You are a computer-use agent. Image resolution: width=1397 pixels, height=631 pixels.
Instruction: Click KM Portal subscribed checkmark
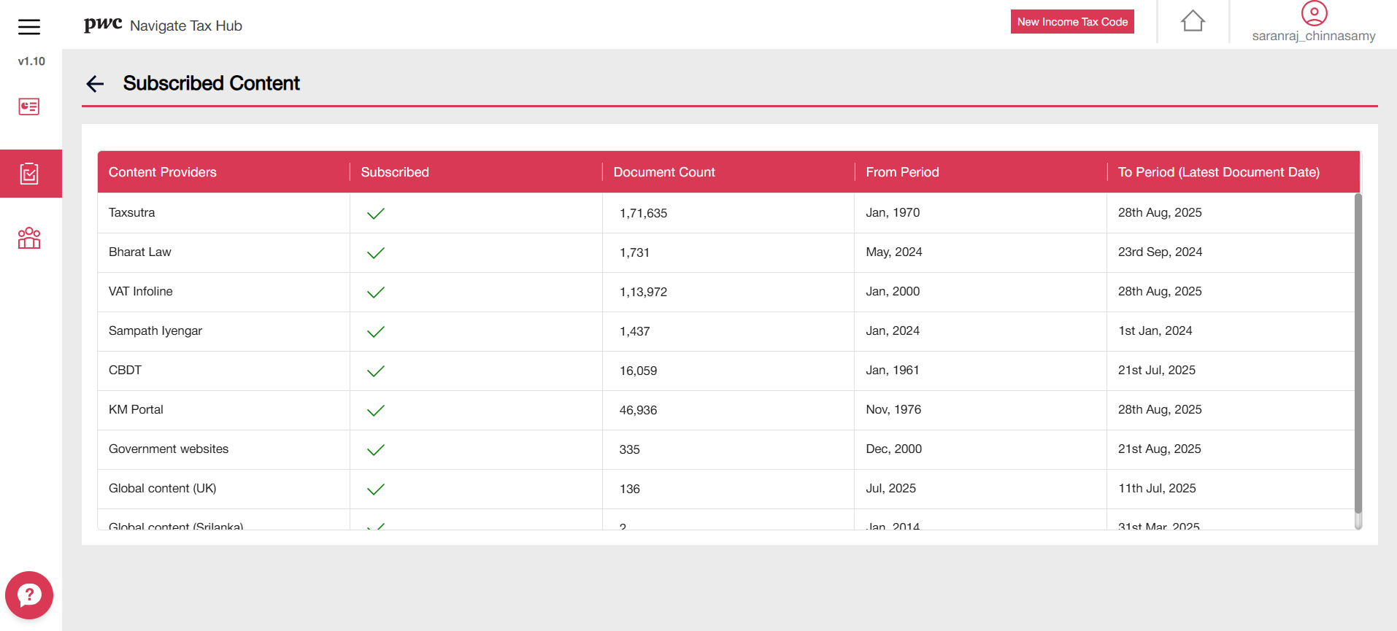tap(376, 411)
